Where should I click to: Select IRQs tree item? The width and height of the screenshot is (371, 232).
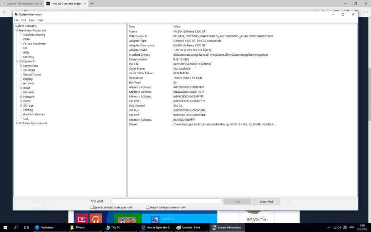click(x=26, y=52)
